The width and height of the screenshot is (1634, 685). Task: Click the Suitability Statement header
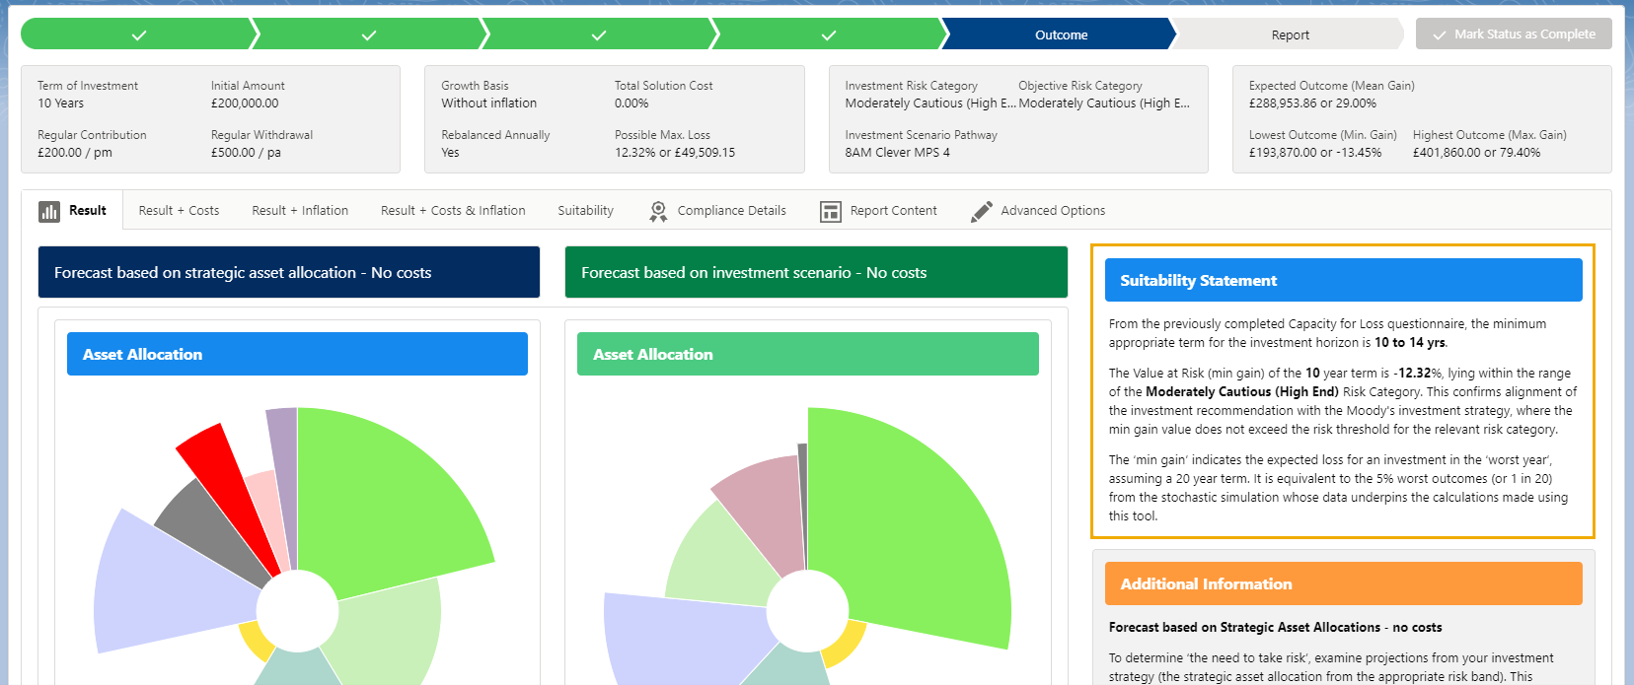[x=1344, y=280]
